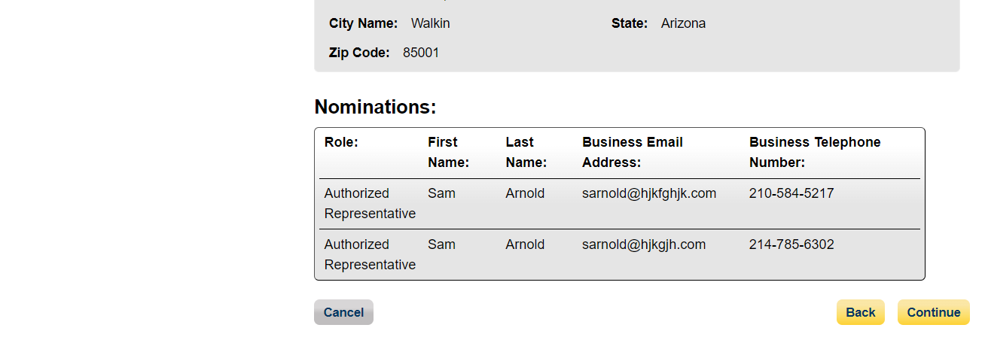The height and width of the screenshot is (340, 985).
Task: Click the State label
Action: click(x=629, y=23)
